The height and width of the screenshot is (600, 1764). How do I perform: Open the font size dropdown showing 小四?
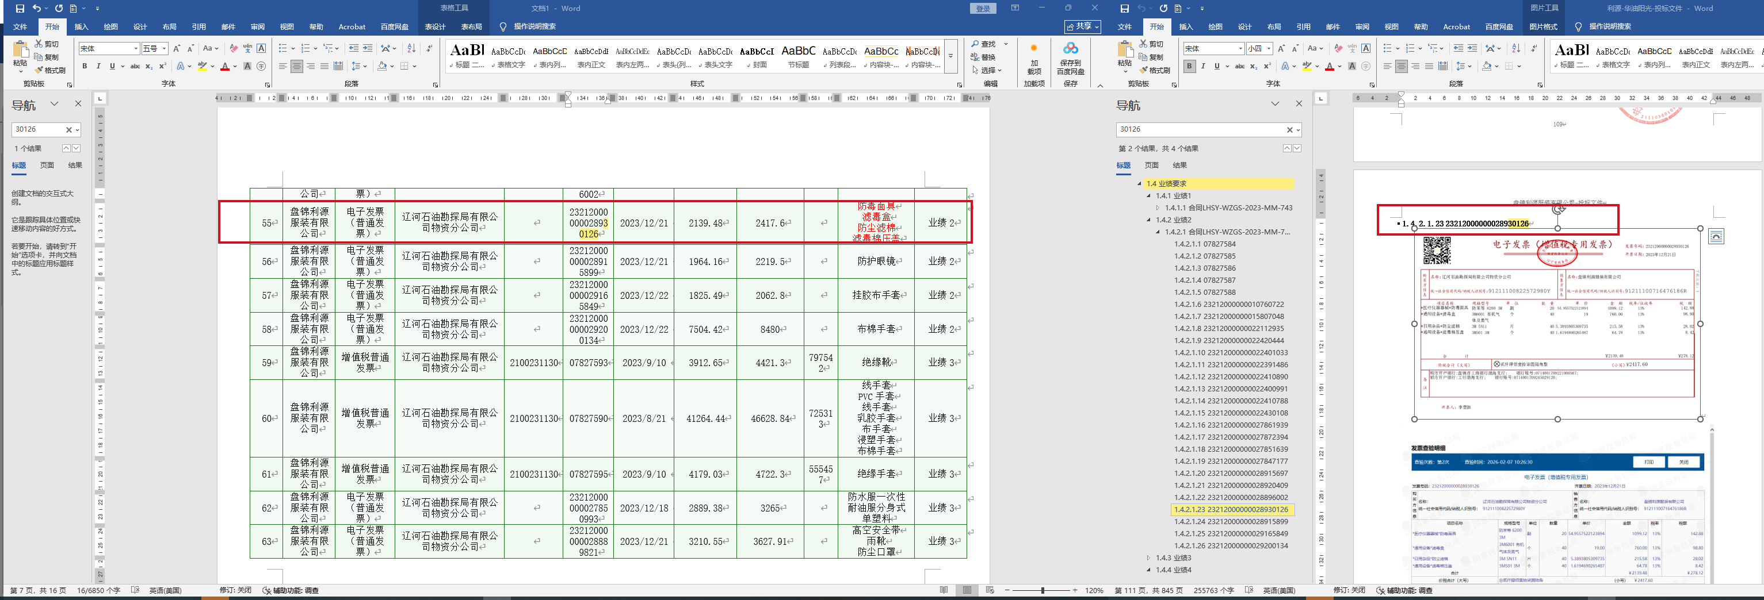(1269, 49)
